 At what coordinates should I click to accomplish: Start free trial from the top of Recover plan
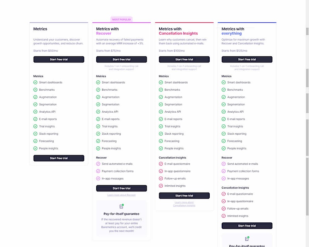click(121, 59)
